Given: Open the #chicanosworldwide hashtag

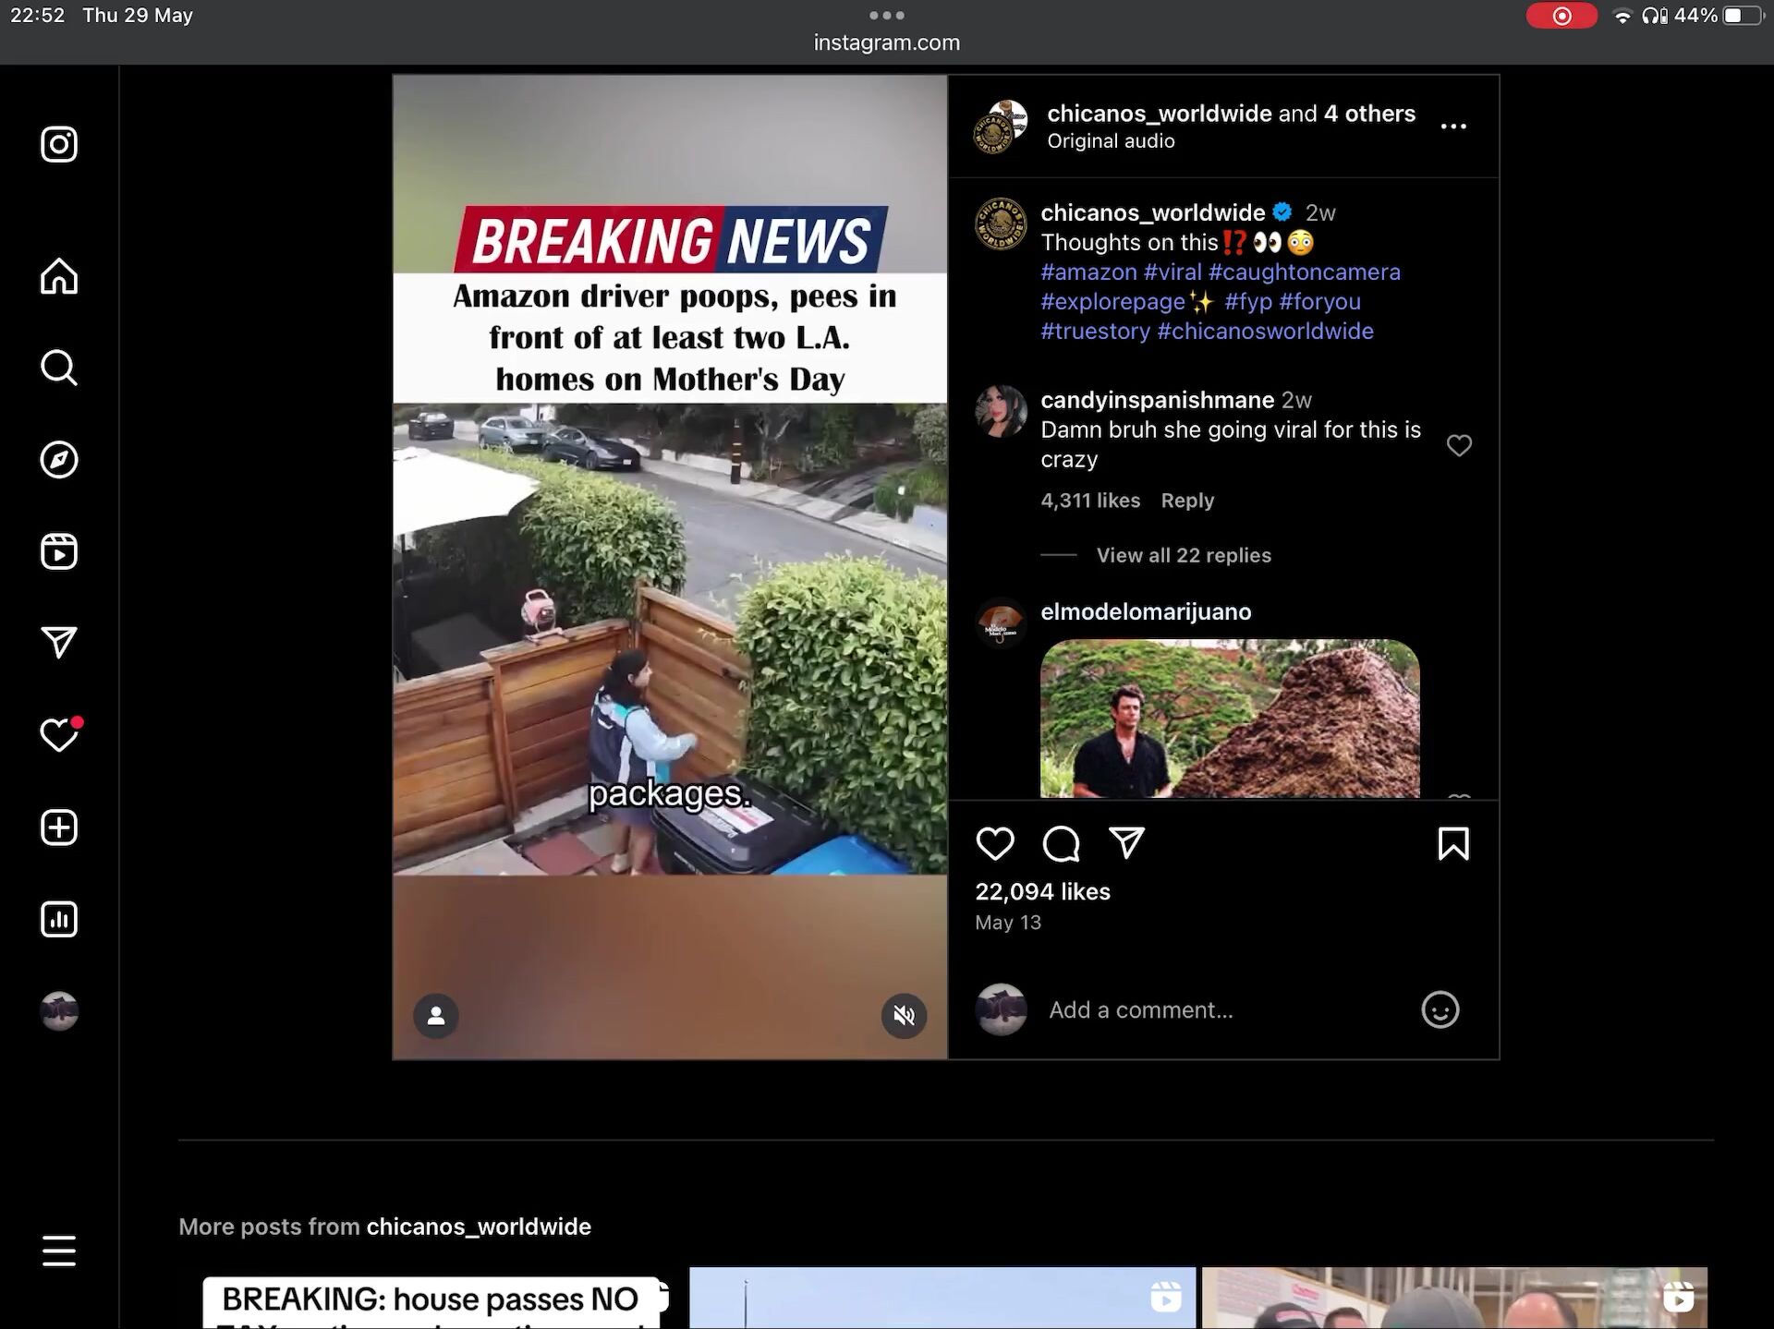Looking at the screenshot, I should tap(1265, 332).
